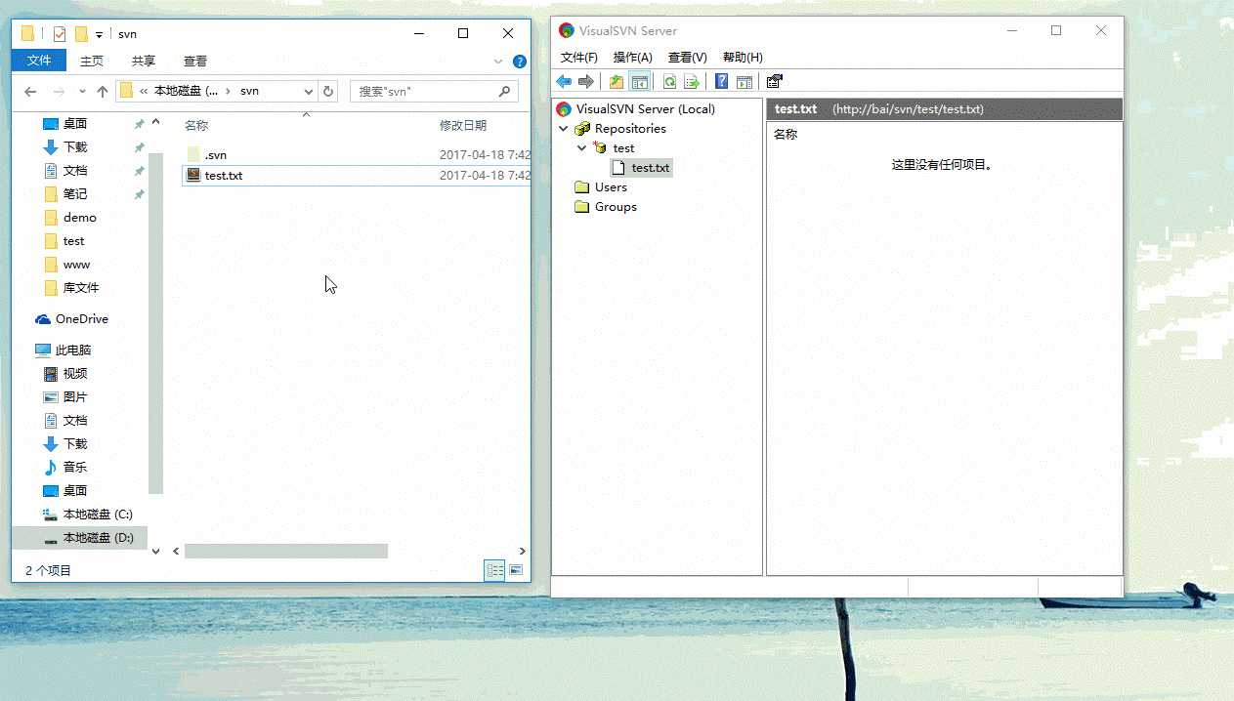The height and width of the screenshot is (701, 1234).
Task: Toggle the show/hide console tree icon
Action: [x=640, y=81]
